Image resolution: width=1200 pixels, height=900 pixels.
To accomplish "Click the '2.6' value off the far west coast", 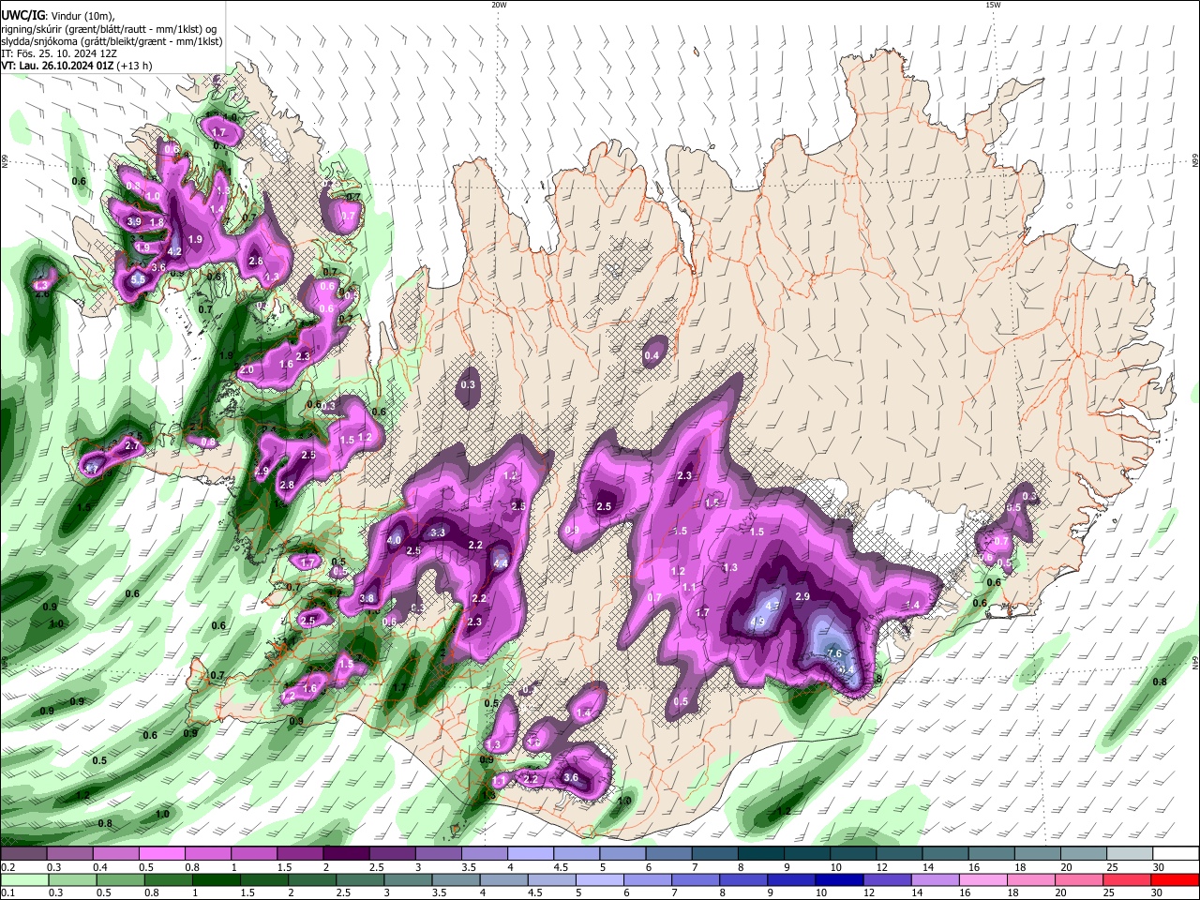I will [42, 293].
